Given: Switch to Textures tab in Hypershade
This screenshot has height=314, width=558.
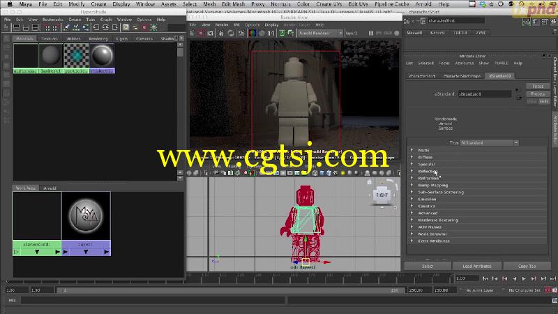Looking at the screenshot, I should coord(50,38).
